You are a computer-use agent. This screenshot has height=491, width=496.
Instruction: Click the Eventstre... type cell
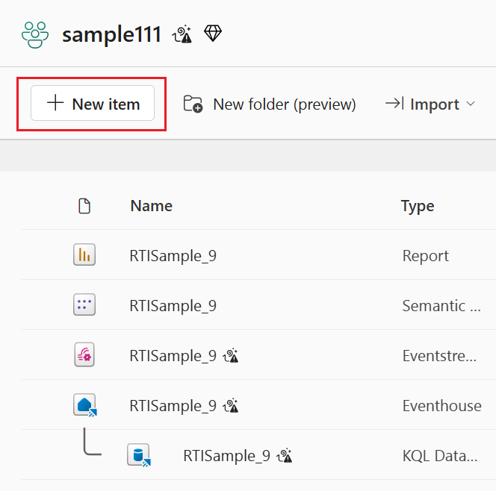pos(439,356)
